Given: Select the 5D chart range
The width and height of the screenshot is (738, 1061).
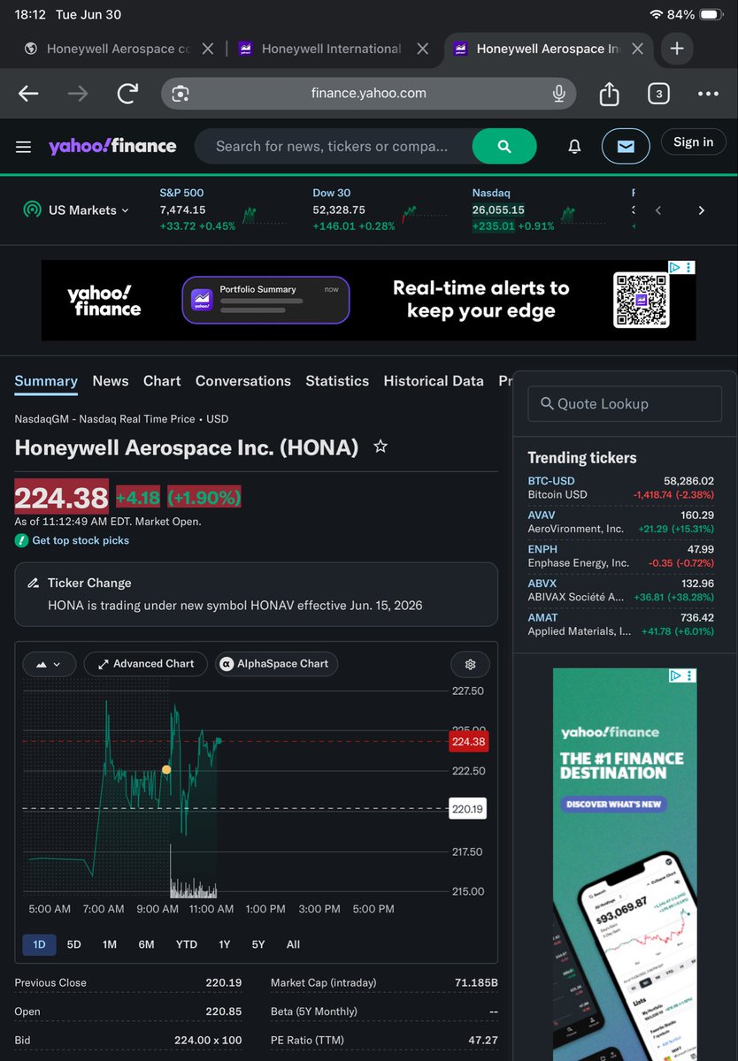Looking at the screenshot, I should [x=74, y=944].
